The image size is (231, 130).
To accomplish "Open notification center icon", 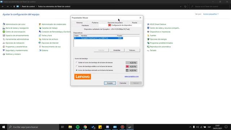I will (x=226, y=127).
